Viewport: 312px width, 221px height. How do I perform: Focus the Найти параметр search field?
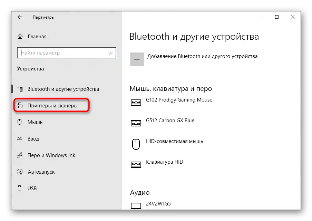click(67, 53)
